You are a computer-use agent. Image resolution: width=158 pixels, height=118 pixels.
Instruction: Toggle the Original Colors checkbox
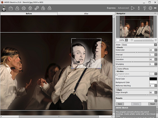117,75
